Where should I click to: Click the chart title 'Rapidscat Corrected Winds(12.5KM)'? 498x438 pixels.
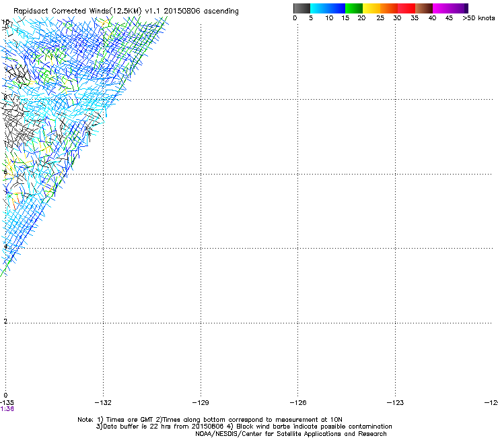(77, 11)
